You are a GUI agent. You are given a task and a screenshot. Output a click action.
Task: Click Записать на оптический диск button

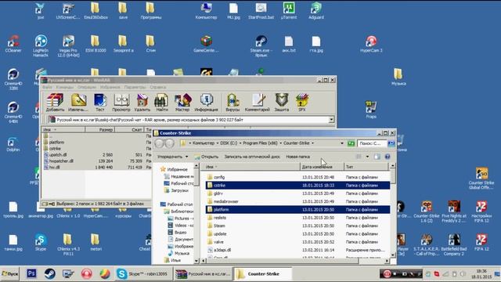[252, 157]
